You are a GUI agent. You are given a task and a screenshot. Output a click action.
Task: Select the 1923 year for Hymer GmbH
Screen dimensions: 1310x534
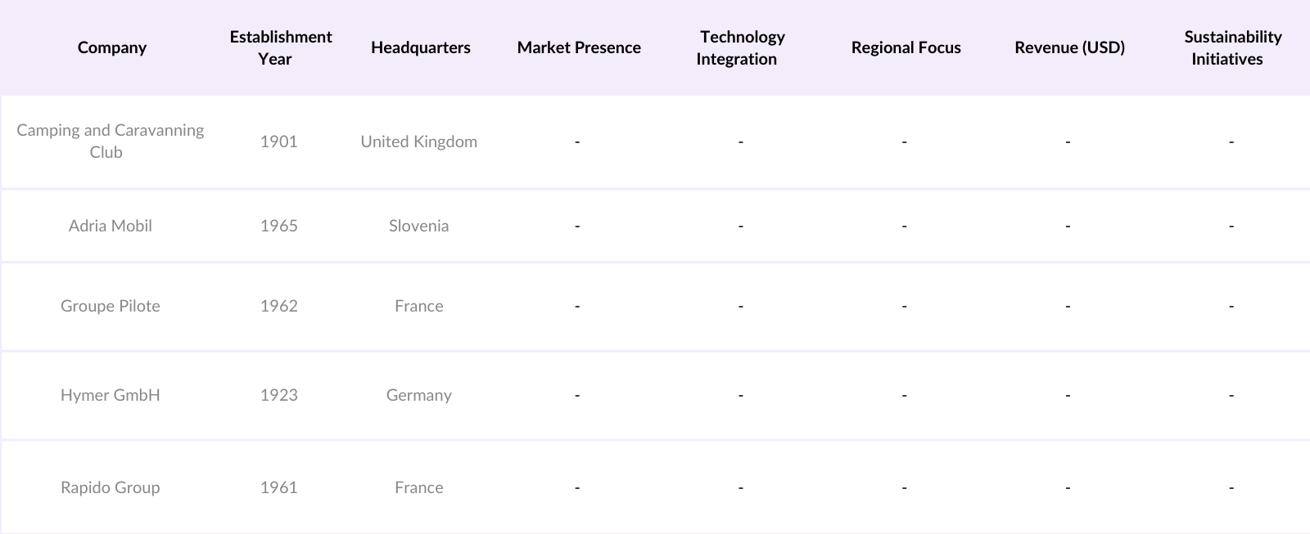coord(278,395)
